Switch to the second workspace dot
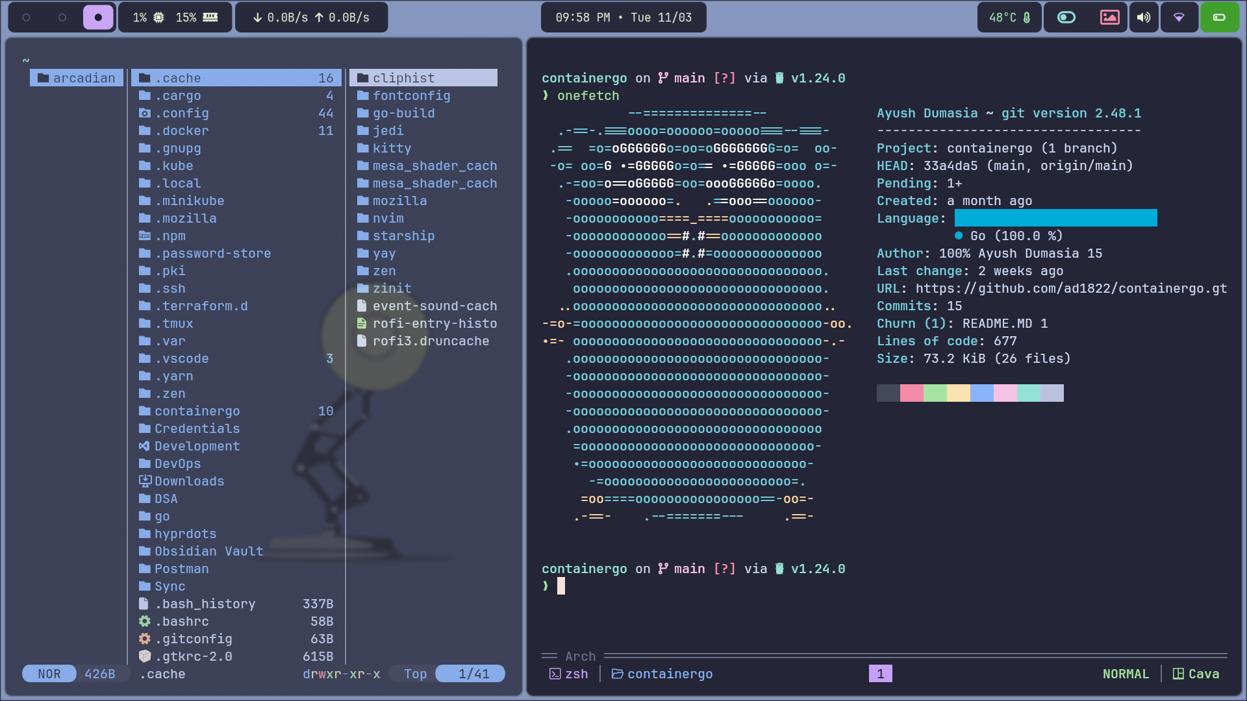Image resolution: width=1247 pixels, height=701 pixels. click(62, 18)
